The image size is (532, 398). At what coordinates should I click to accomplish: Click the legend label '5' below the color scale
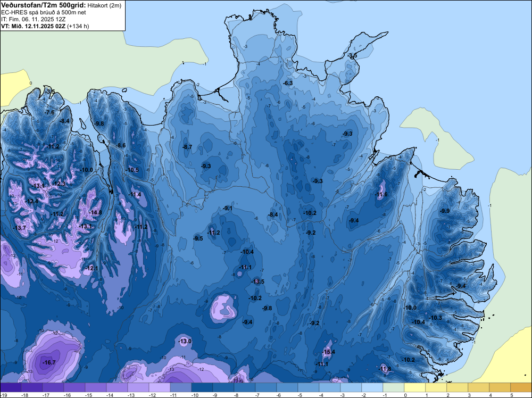pos(512,395)
